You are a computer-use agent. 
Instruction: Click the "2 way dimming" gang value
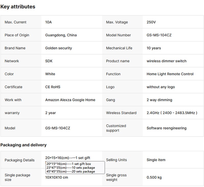coord(159,100)
